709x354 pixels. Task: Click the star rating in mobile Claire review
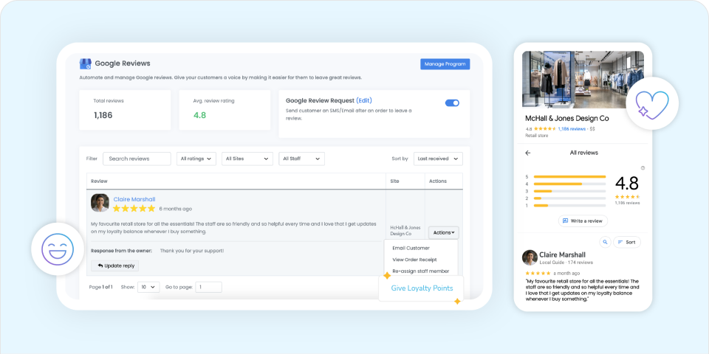(x=538, y=273)
